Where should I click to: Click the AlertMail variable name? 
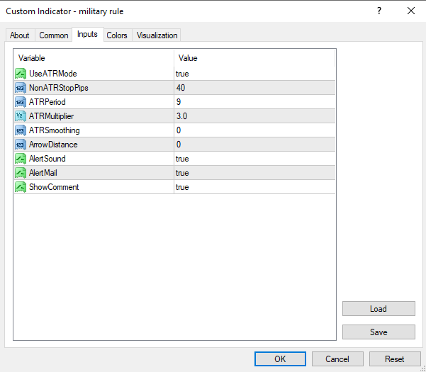[x=43, y=173]
